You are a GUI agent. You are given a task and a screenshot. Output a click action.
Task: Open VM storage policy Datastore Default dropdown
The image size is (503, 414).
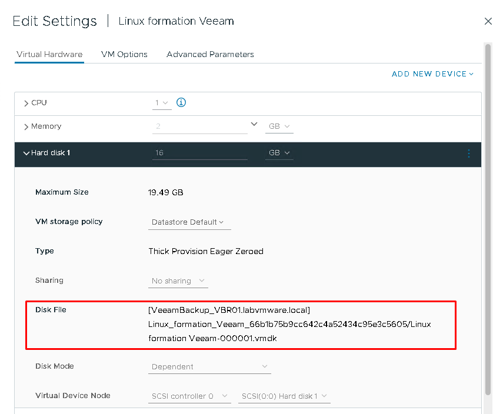189,222
